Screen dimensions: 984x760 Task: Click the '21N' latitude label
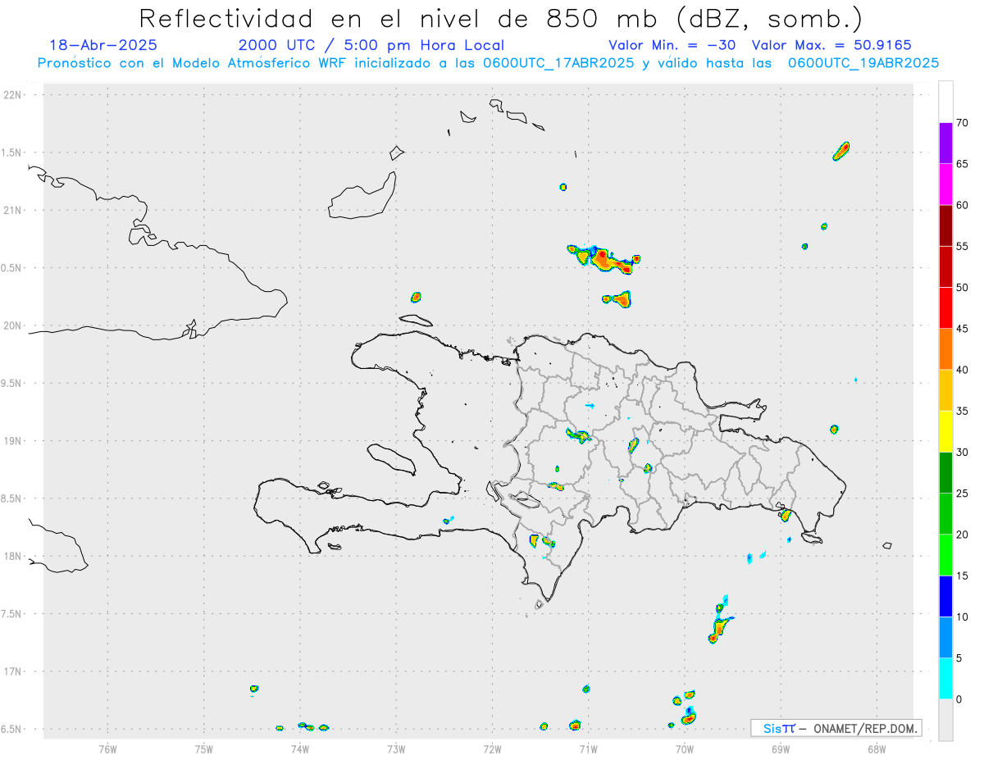coord(13,211)
